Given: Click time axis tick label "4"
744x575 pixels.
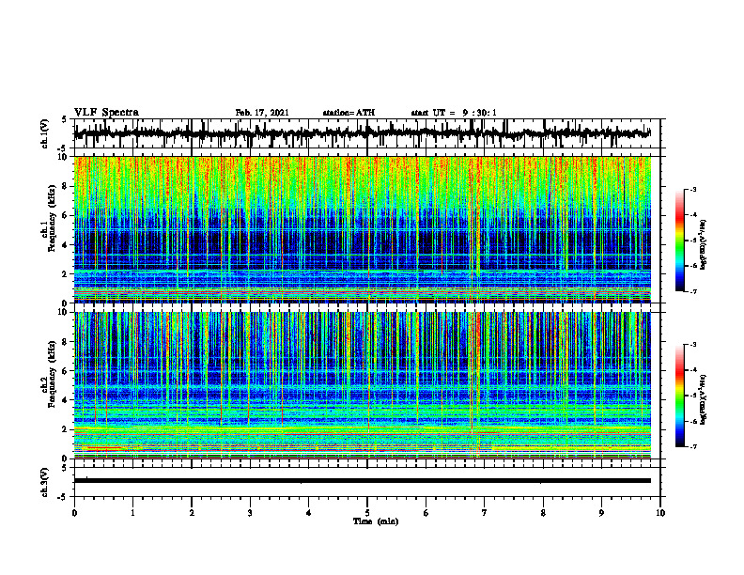Looking at the screenshot, I should (309, 513).
